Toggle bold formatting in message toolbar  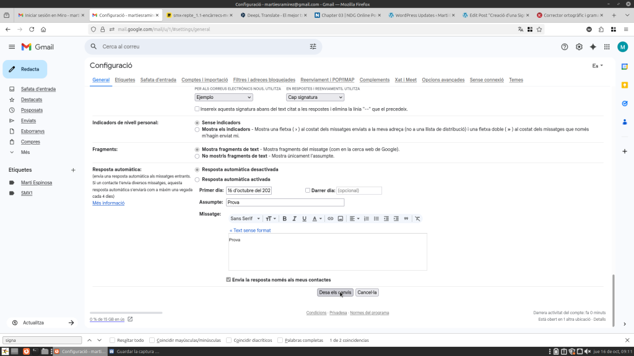285,219
